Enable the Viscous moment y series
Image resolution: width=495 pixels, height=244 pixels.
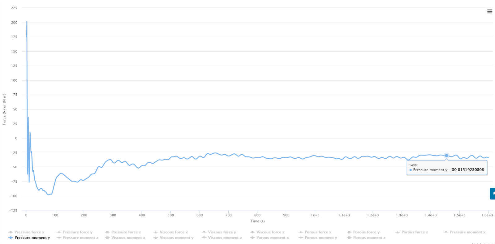(x=176, y=238)
